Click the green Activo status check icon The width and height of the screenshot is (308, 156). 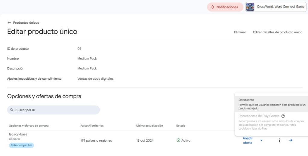coord(178,140)
